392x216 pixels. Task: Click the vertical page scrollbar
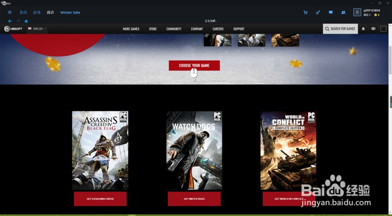[390, 60]
